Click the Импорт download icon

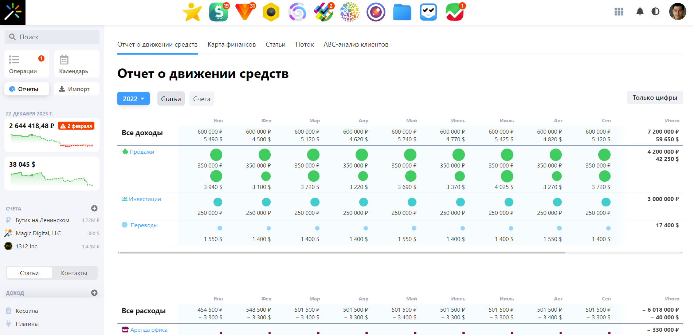coord(63,88)
